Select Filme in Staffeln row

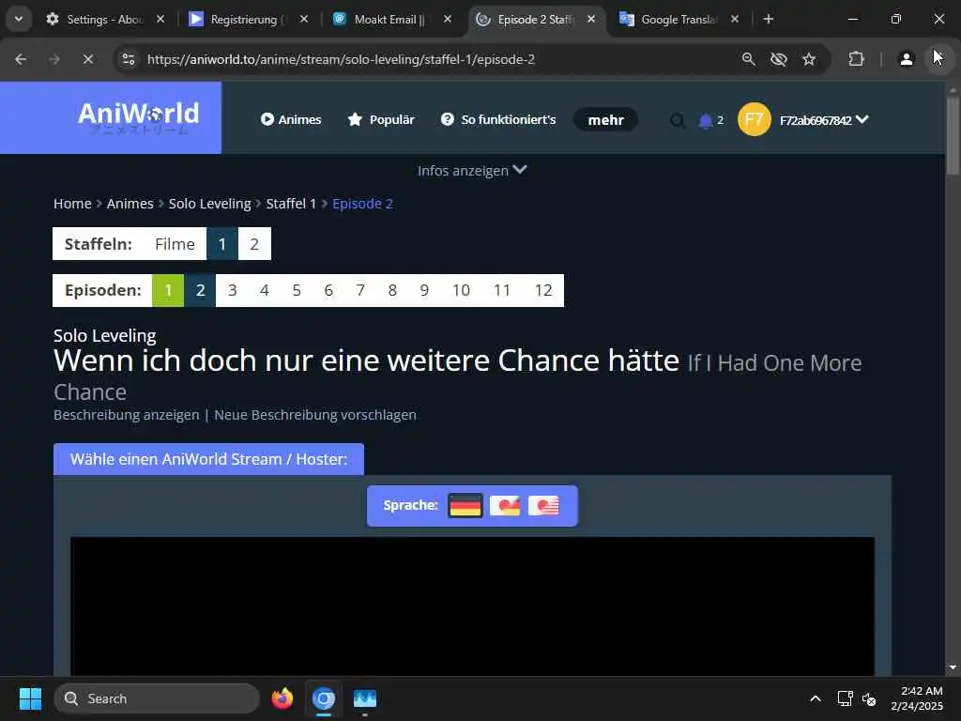(175, 244)
